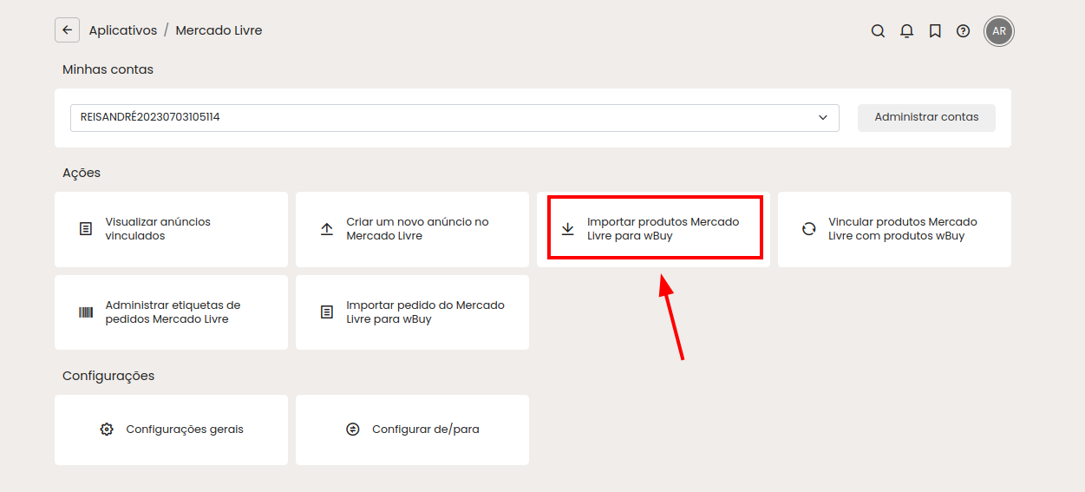Click the download icon for Importar produtos
The height and width of the screenshot is (492, 1085).
point(568,229)
